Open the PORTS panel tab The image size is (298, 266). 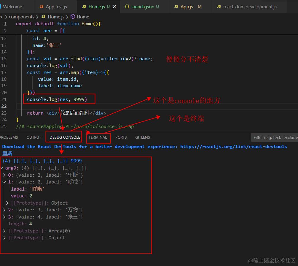[x=121, y=137]
